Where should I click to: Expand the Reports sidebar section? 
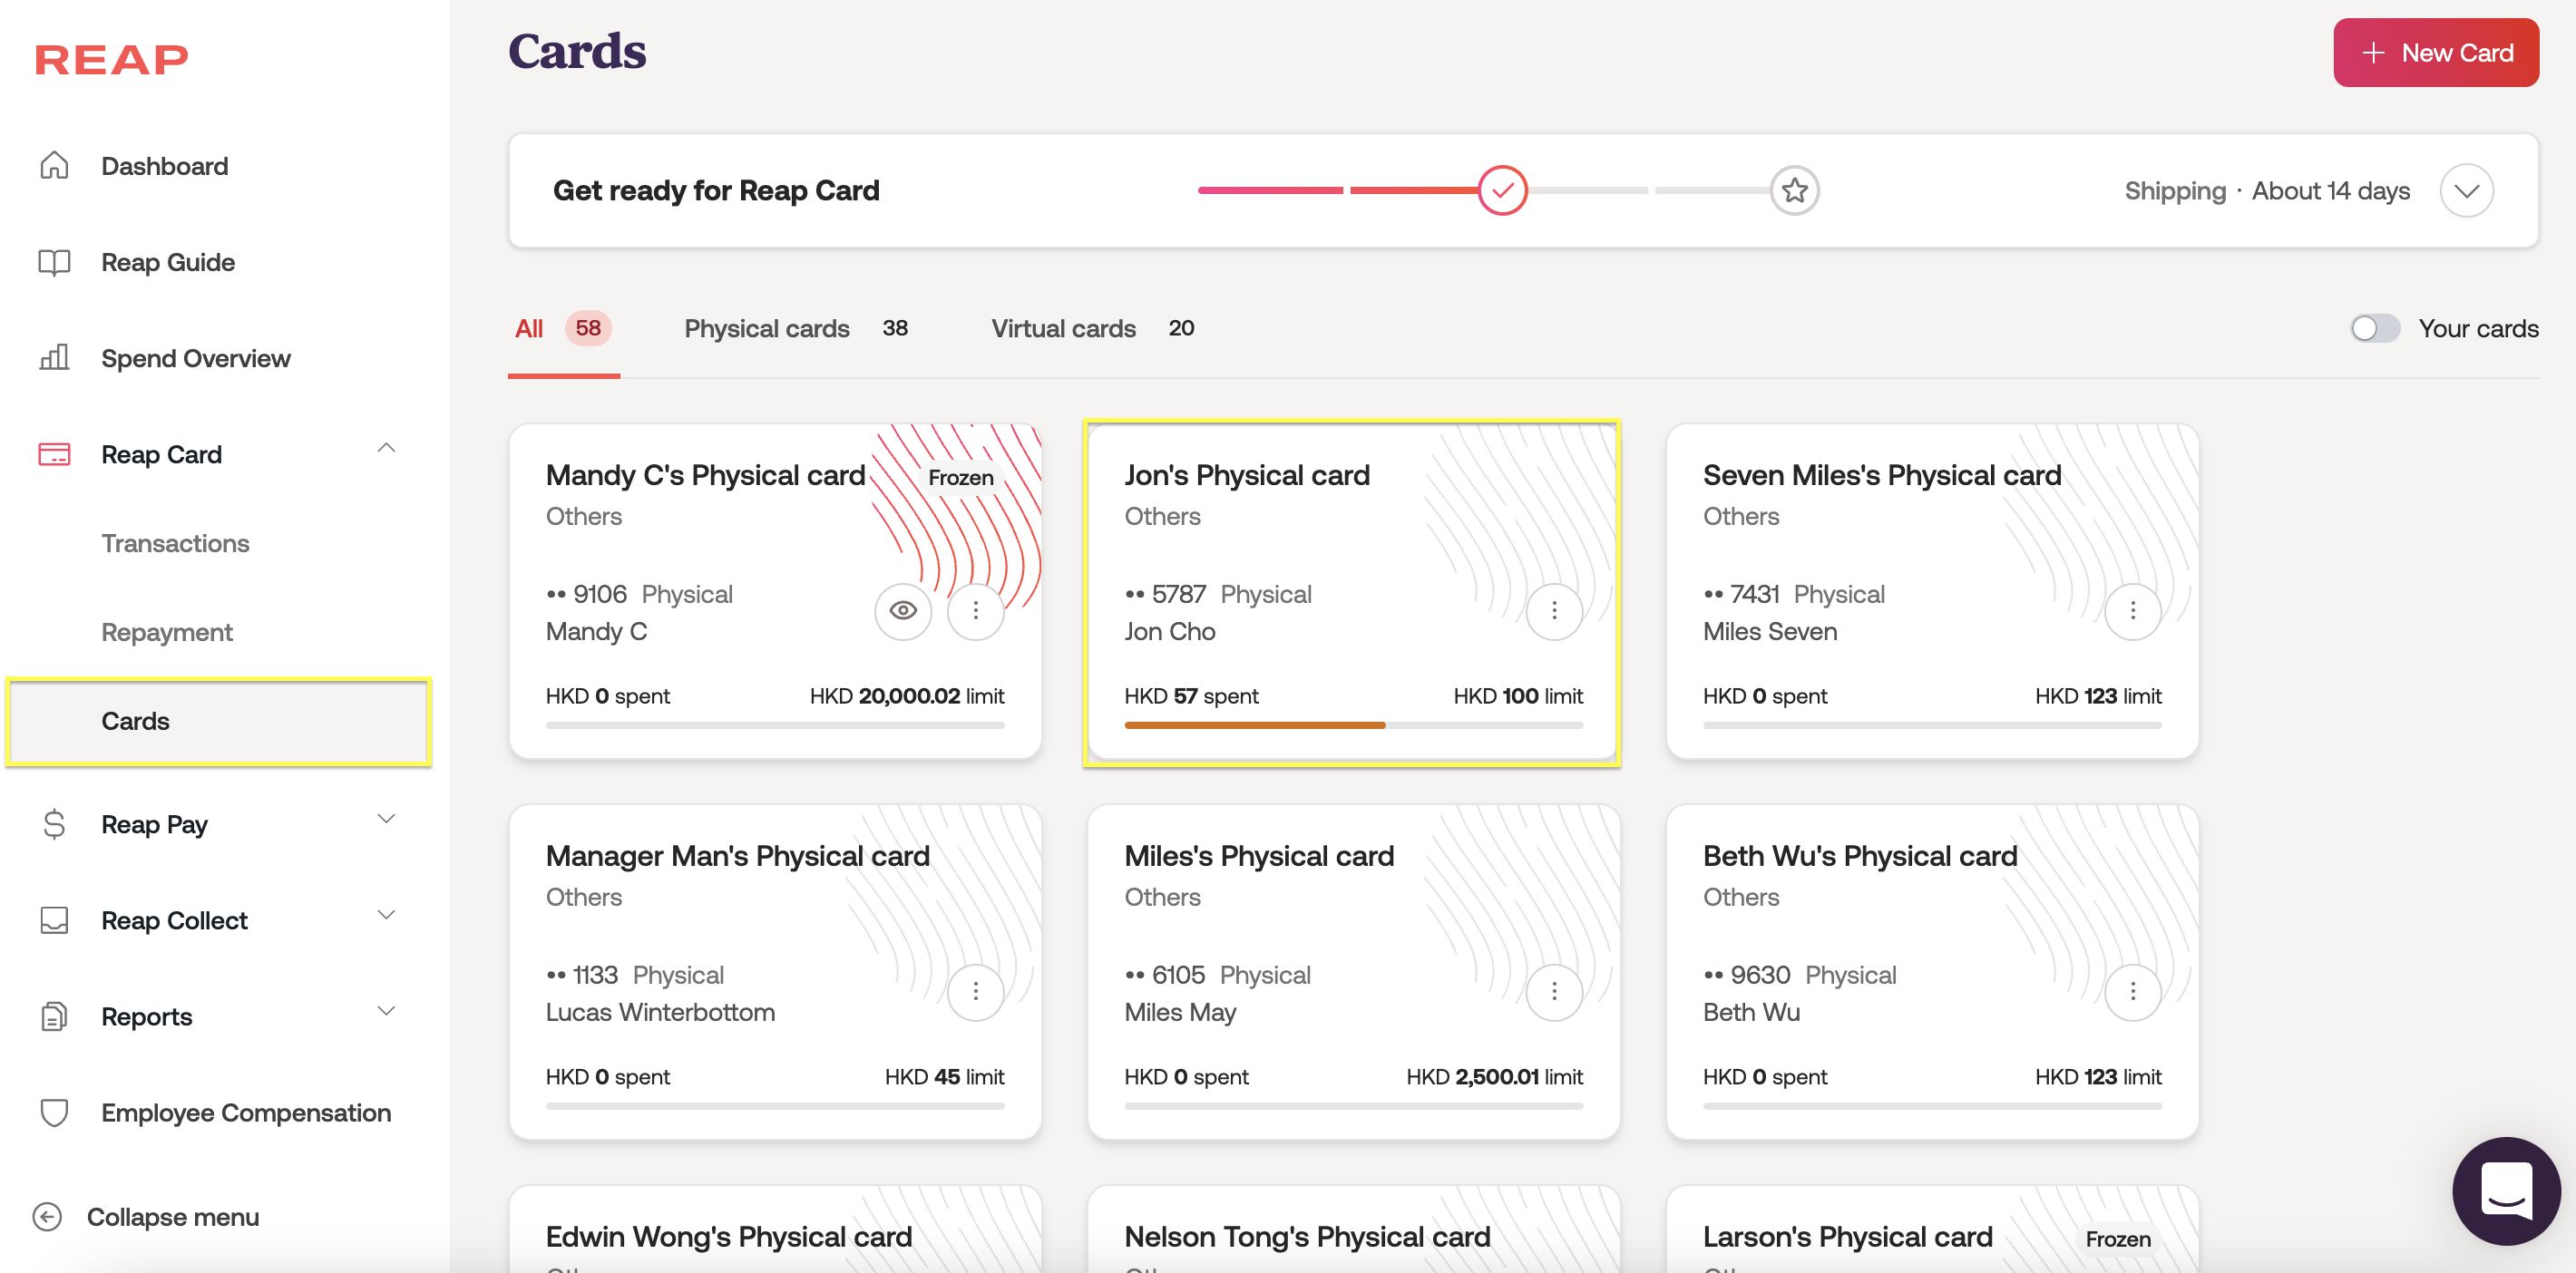tap(386, 1011)
